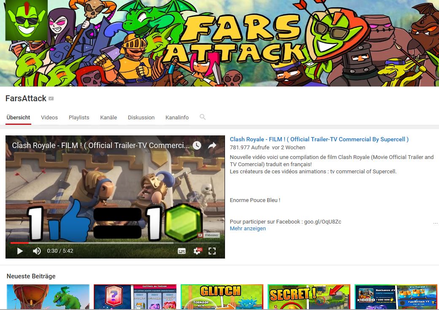Open the x10000 Barbares video thumbnail

tap(396, 297)
